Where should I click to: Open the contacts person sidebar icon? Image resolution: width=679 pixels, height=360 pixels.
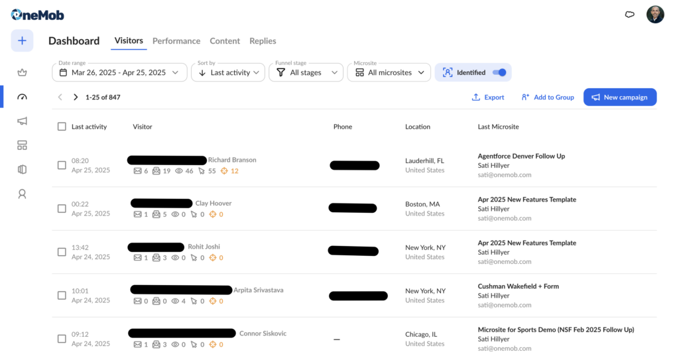click(x=22, y=194)
